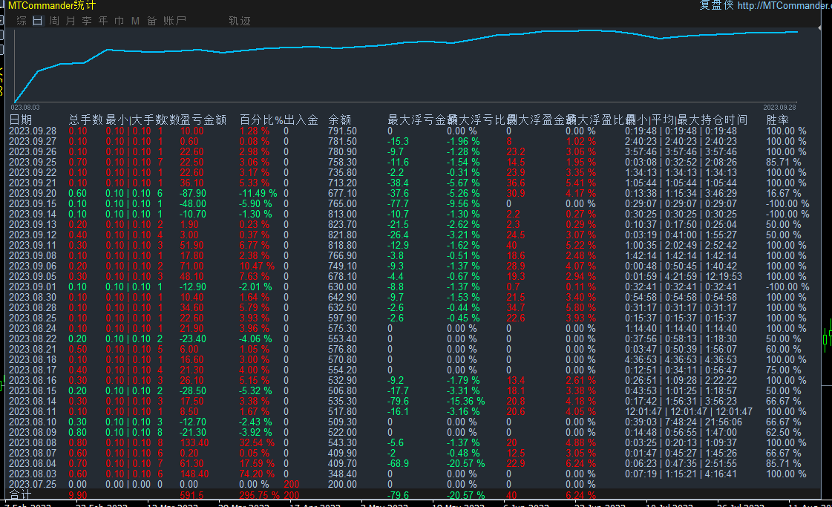
Task: Click the 36.6 max floating profit value
Action: pyautogui.click(x=515, y=183)
